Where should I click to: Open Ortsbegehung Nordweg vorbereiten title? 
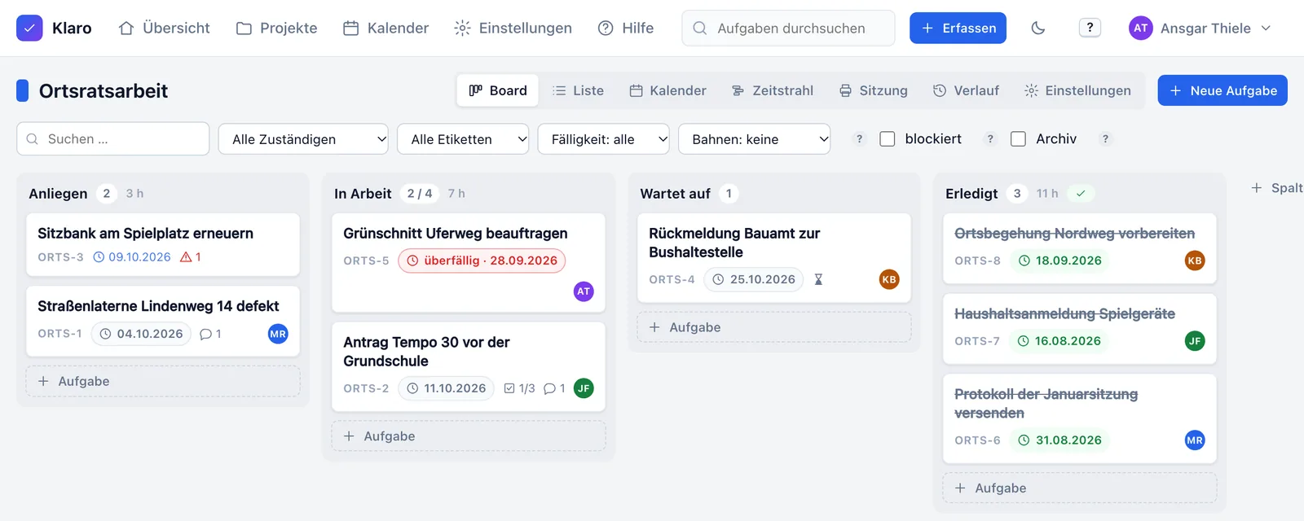(1074, 234)
